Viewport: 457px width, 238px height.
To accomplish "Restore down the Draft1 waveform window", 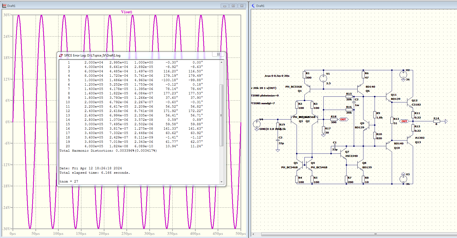I will 233,6.
